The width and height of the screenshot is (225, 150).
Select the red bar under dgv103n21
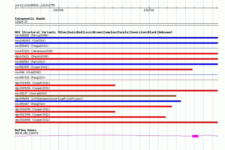(116, 59)
